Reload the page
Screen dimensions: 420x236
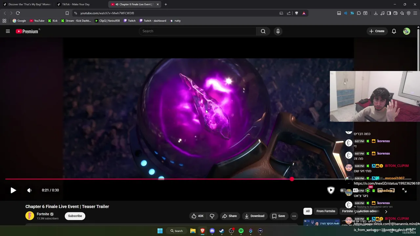tap(18, 13)
